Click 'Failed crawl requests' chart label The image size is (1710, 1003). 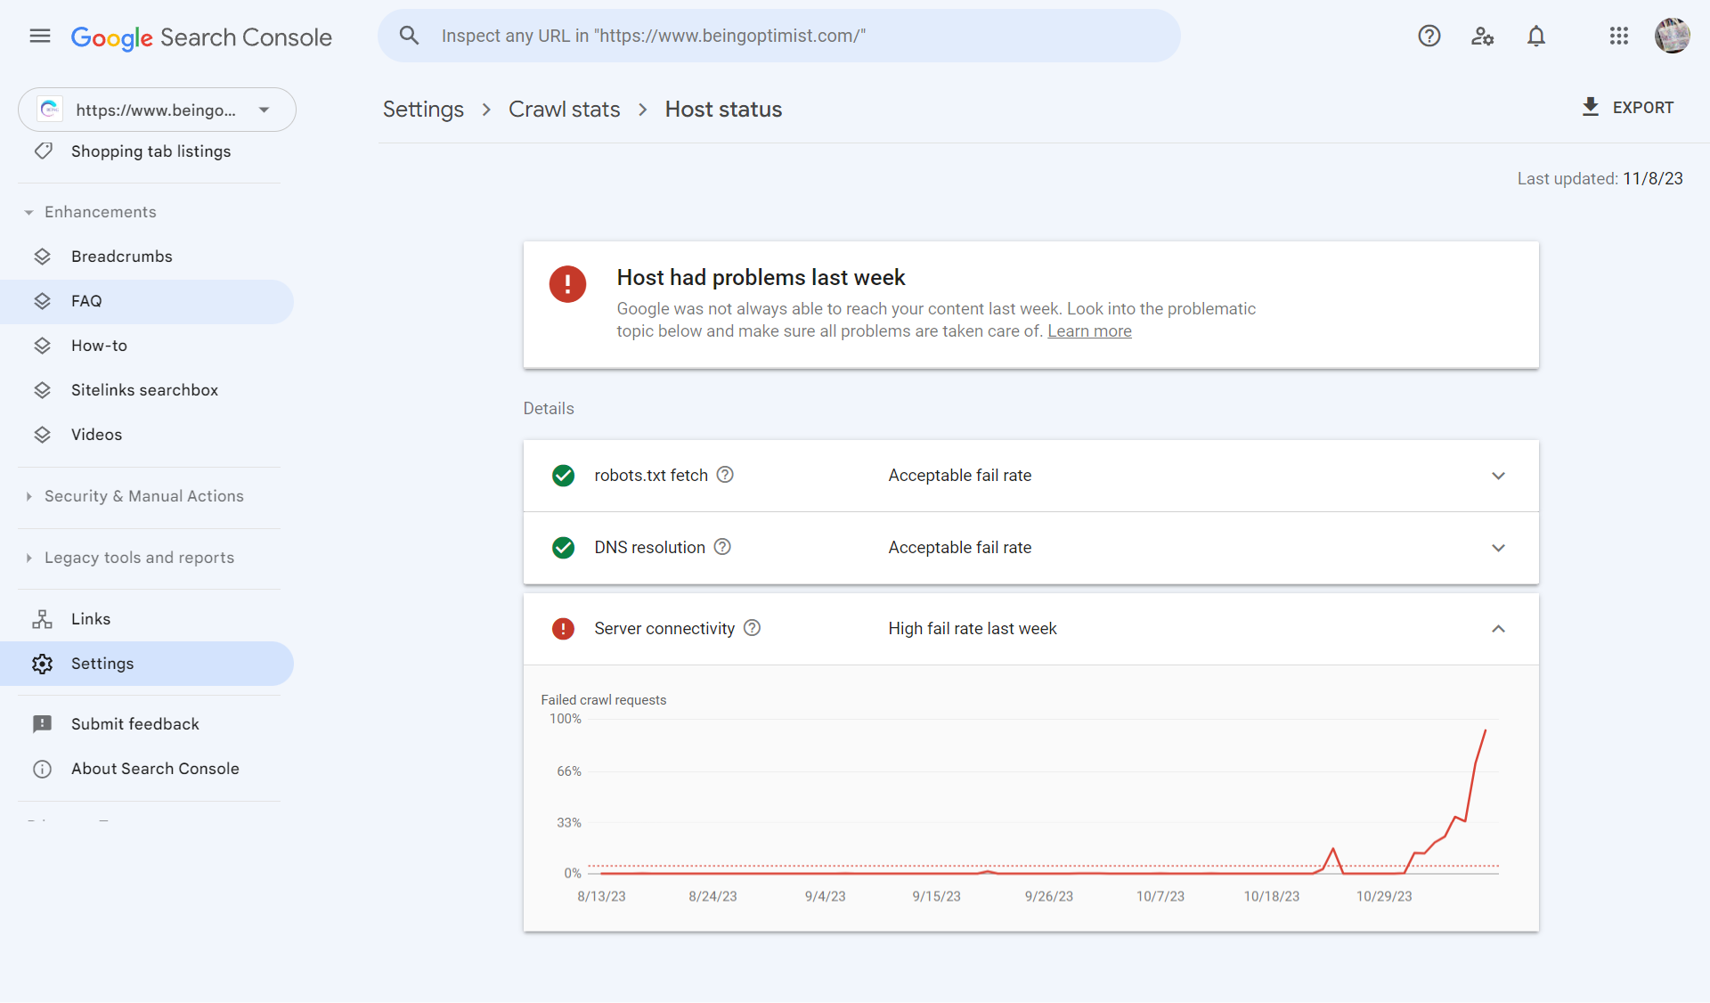603,700
